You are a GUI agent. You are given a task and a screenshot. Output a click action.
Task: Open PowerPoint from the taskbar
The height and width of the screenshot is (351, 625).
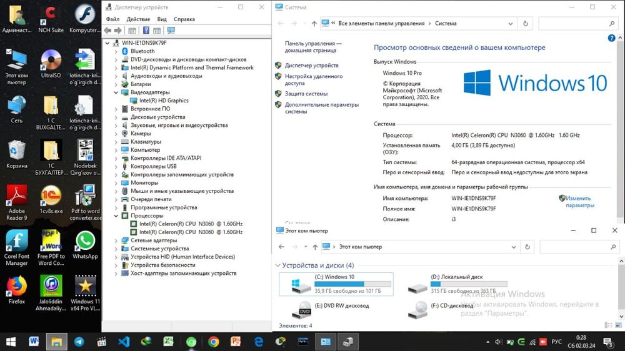236,342
